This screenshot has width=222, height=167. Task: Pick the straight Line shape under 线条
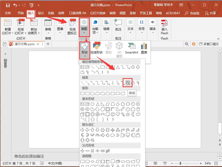82,83
